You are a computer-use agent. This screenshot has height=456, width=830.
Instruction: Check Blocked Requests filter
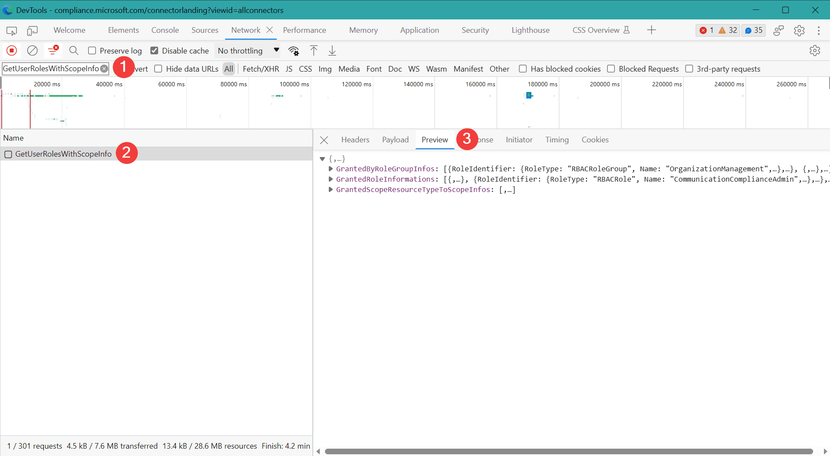click(611, 69)
